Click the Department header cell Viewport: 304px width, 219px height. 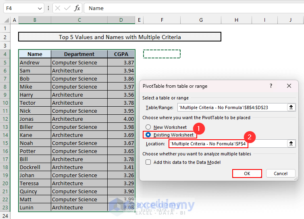(79, 54)
